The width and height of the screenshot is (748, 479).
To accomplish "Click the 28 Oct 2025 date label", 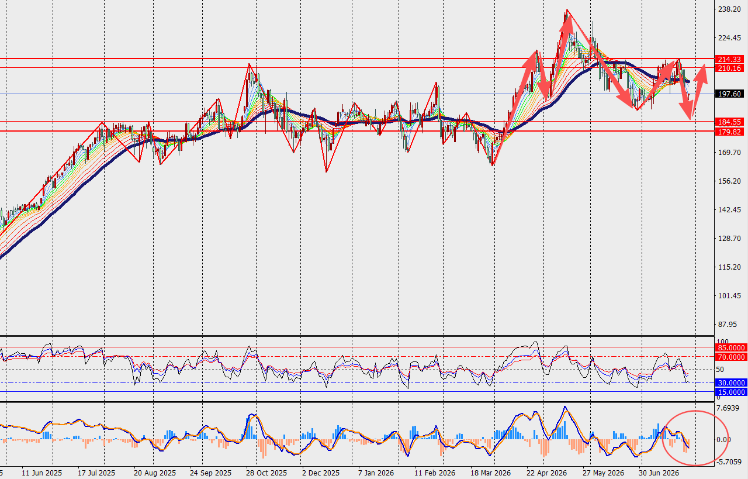I will pos(266,473).
